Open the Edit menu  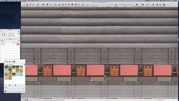13,1
